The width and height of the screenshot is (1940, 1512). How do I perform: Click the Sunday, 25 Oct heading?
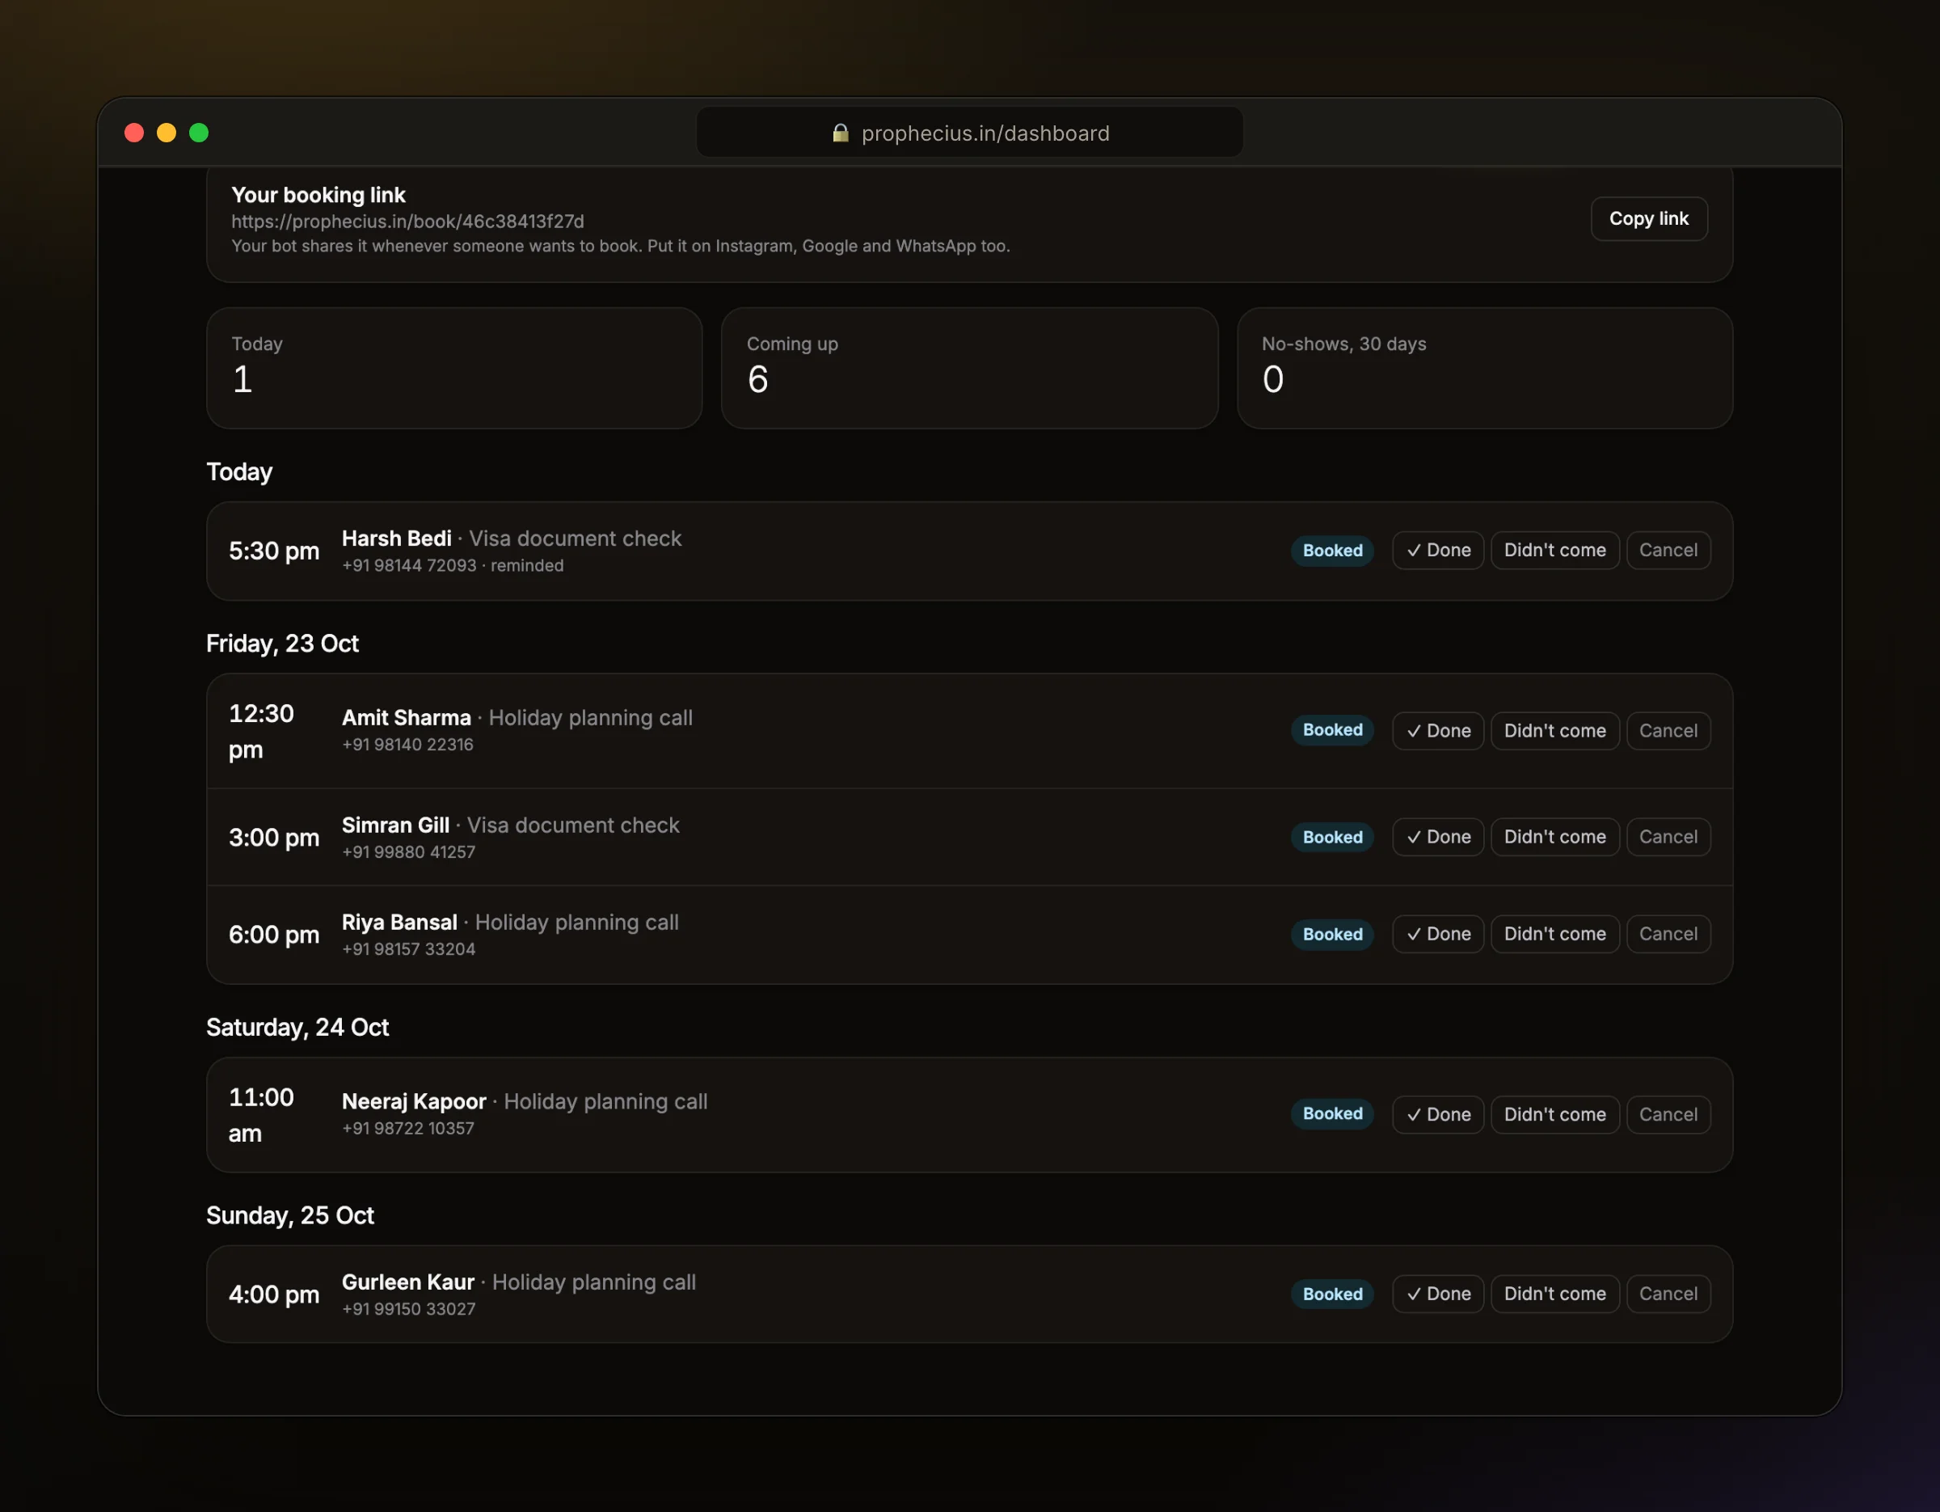pyautogui.click(x=289, y=1215)
